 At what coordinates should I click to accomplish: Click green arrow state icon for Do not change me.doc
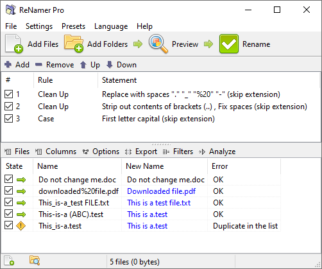pyautogui.click(x=21, y=180)
